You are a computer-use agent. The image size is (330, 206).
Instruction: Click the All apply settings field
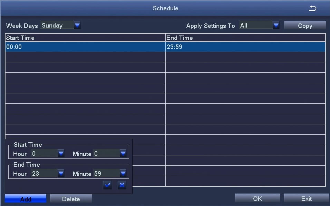(x=256, y=25)
